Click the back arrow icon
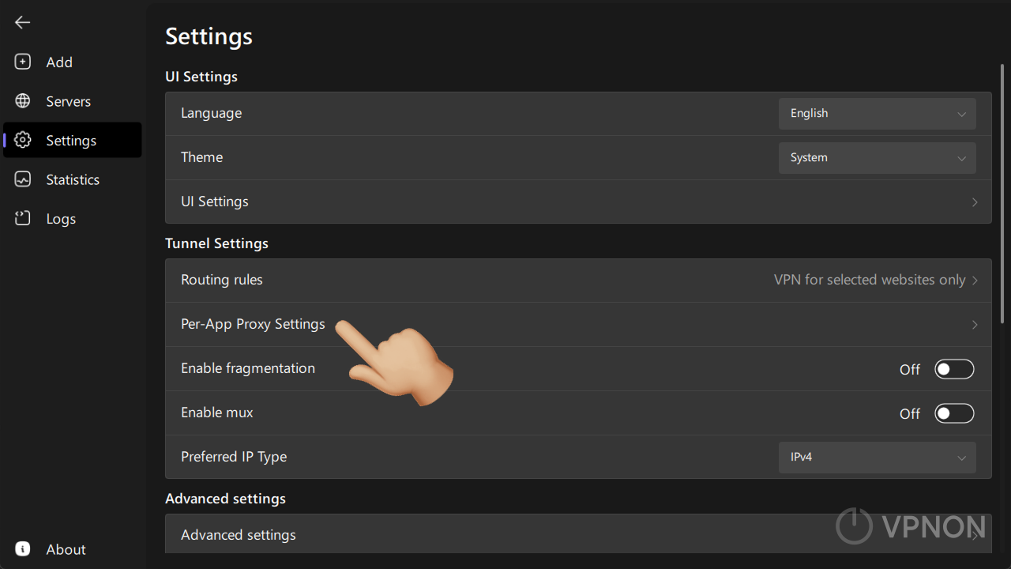Viewport: 1011px width, 569px height. [x=22, y=22]
